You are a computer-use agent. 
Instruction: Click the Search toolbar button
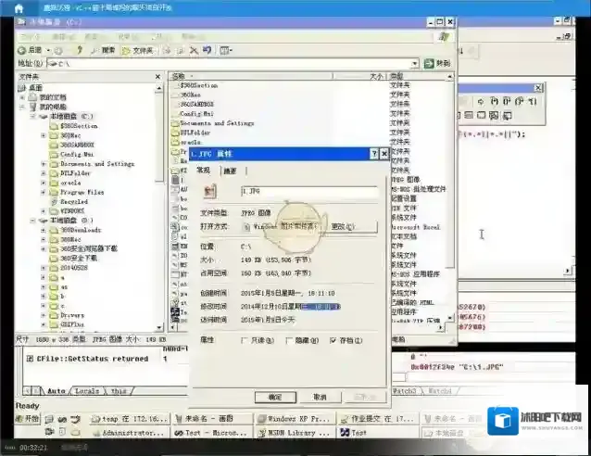pos(105,50)
